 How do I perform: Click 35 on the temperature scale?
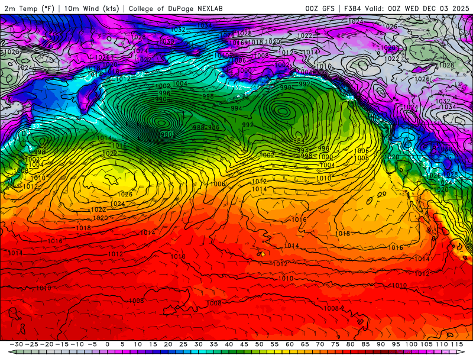pyautogui.click(x=213, y=344)
